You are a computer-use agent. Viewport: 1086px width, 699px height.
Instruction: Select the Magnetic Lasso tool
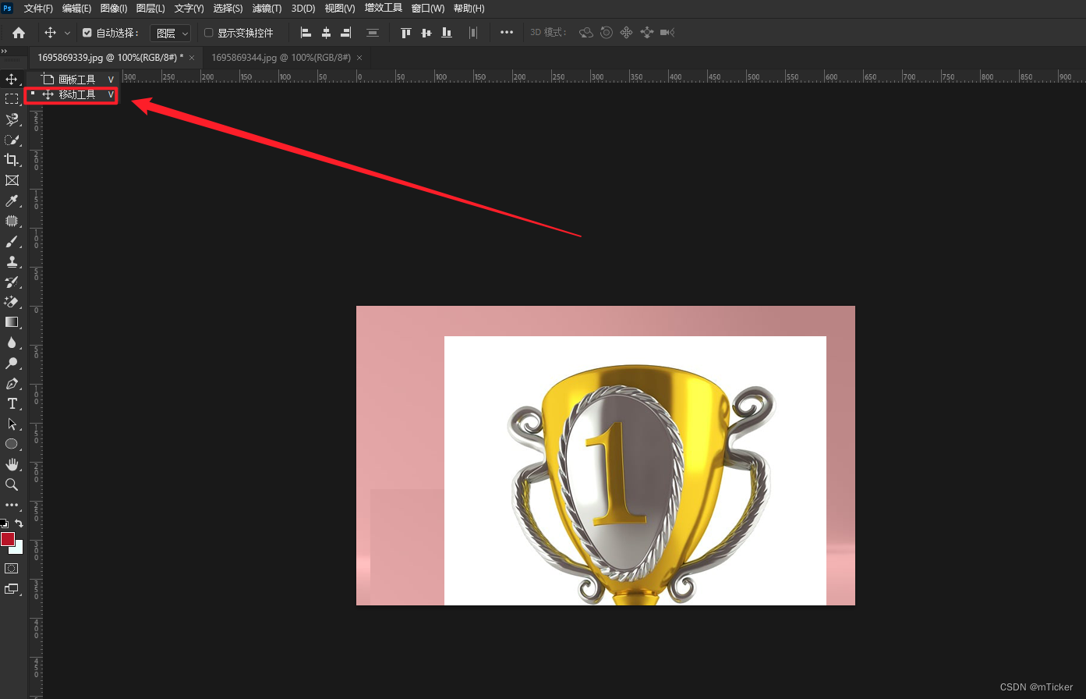[12, 119]
